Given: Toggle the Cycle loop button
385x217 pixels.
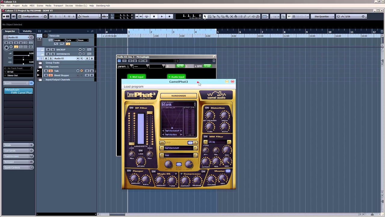Looking at the screenshot, I should point(146,17).
